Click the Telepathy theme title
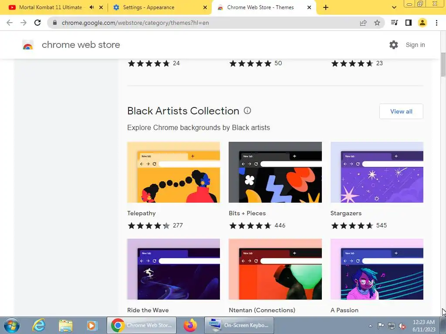Screen dimensions: 446x334 (142, 213)
